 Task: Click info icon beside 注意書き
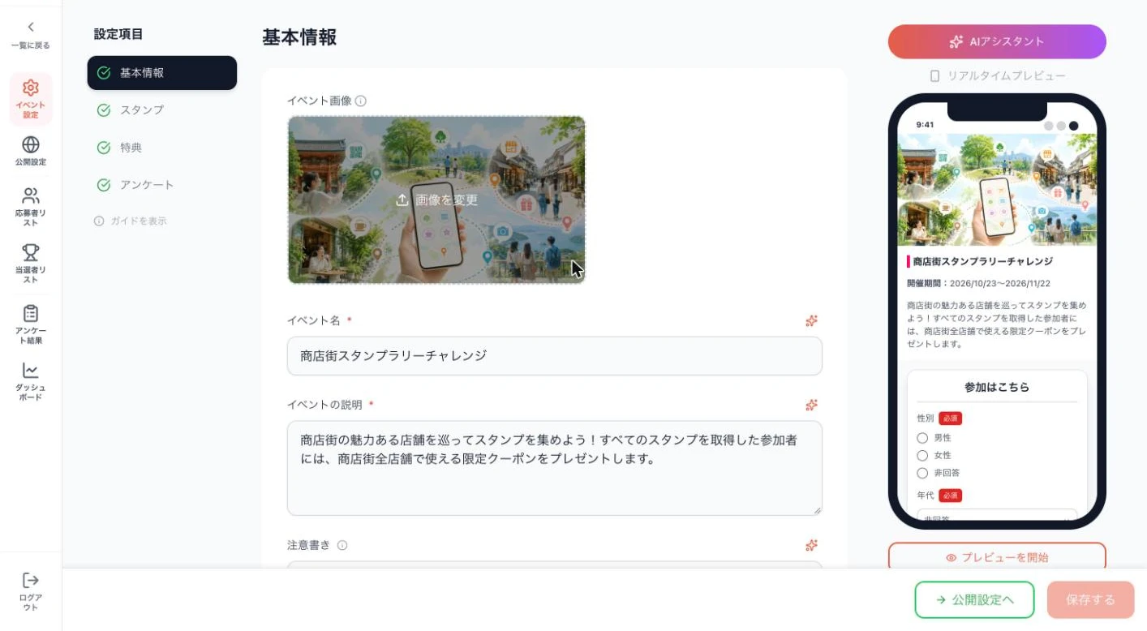click(342, 546)
